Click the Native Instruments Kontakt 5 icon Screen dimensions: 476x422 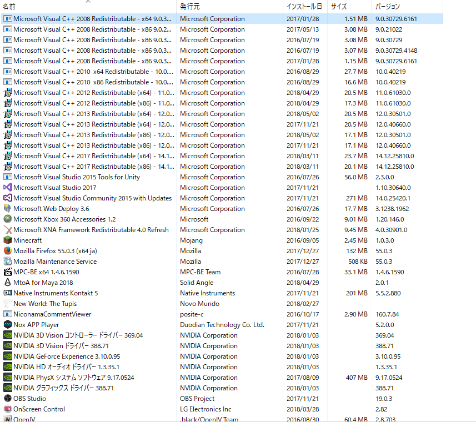(8, 293)
